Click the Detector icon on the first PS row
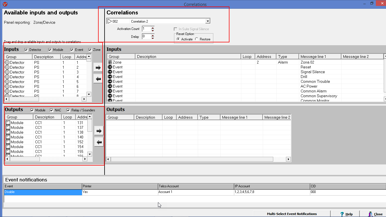The width and height of the screenshot is (386, 217). coord(8,62)
